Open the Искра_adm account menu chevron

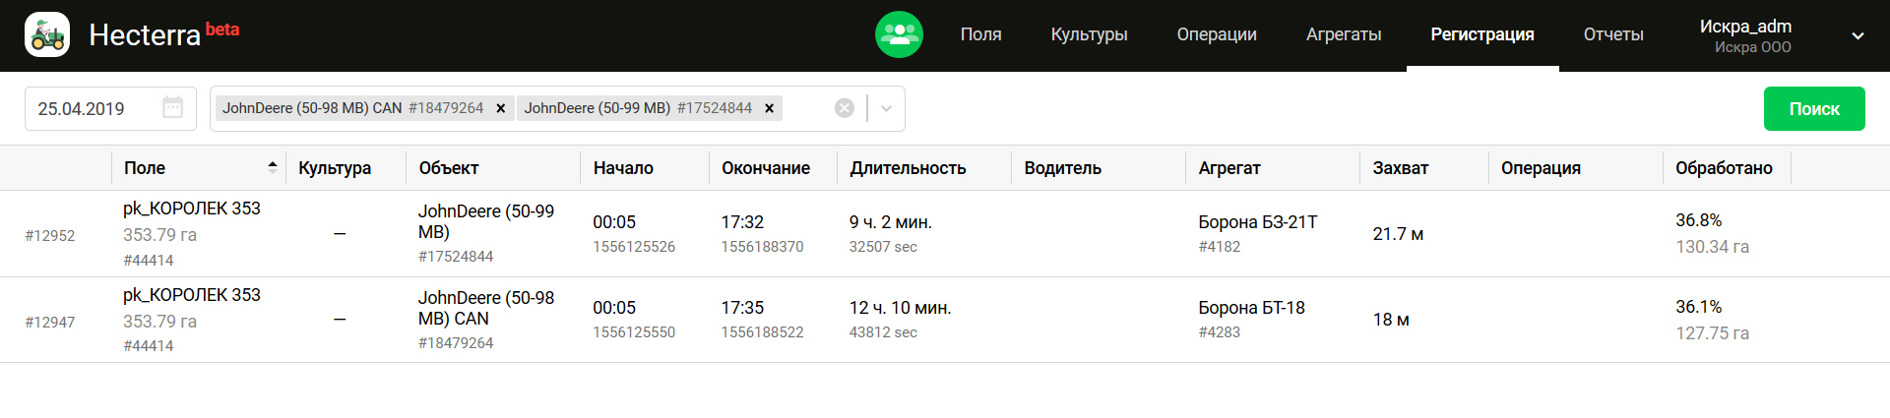pyautogui.click(x=1858, y=36)
